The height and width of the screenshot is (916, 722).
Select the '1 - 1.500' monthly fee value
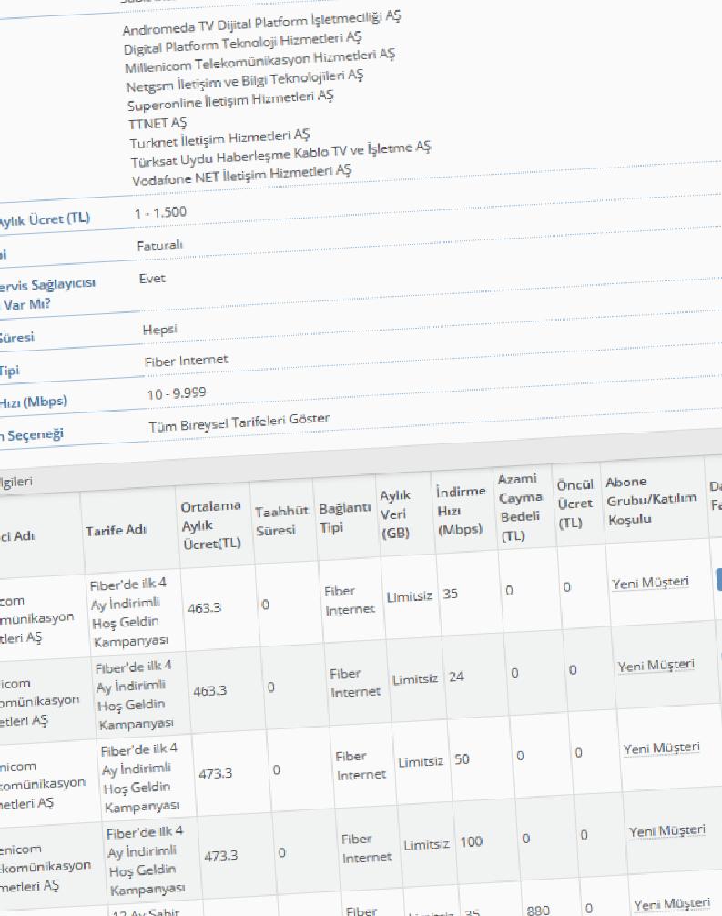(160, 213)
